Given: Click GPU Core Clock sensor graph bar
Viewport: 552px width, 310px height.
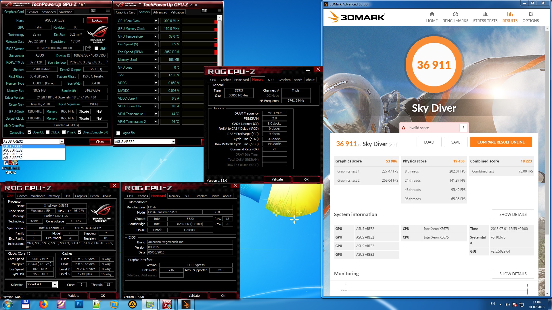Looking at the screenshot, I should coord(199,21).
